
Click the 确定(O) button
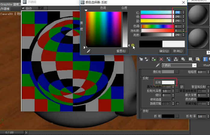coord(164,51)
